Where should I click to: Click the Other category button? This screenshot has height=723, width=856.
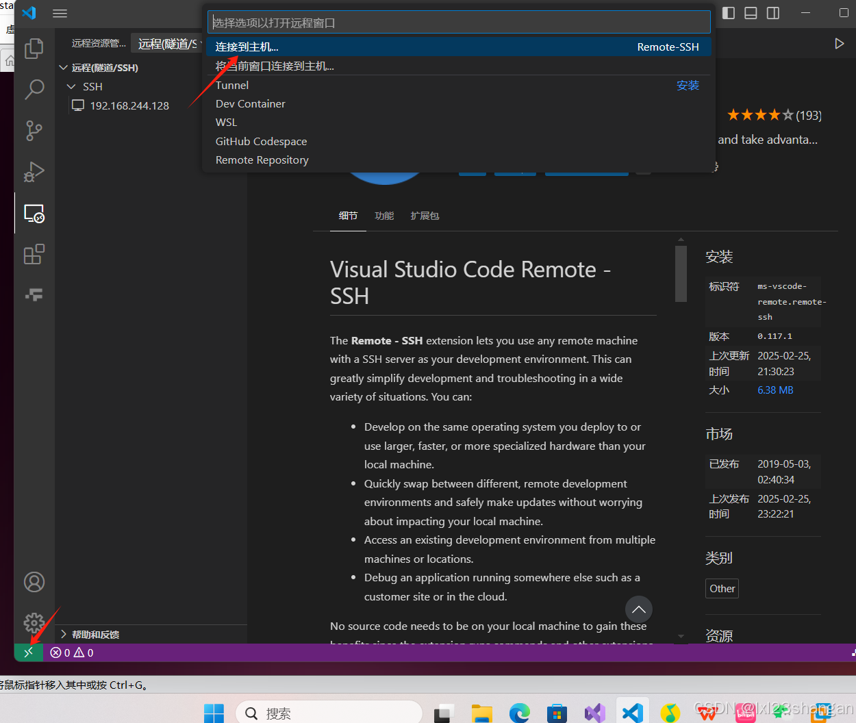point(722,589)
